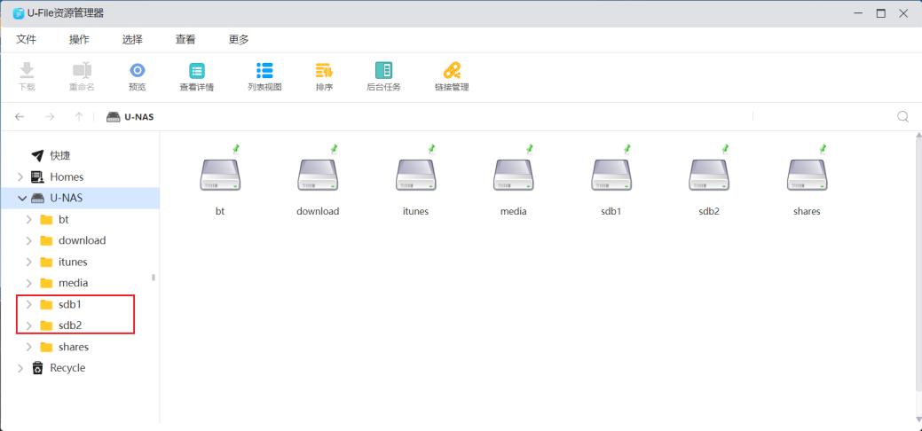Go forward with the right arrow
This screenshot has width=922, height=431.
(x=50, y=116)
